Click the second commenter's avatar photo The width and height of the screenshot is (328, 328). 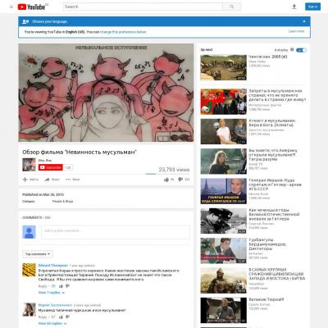[29, 310]
